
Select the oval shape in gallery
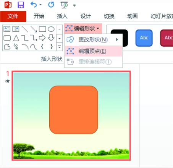point(51,29)
